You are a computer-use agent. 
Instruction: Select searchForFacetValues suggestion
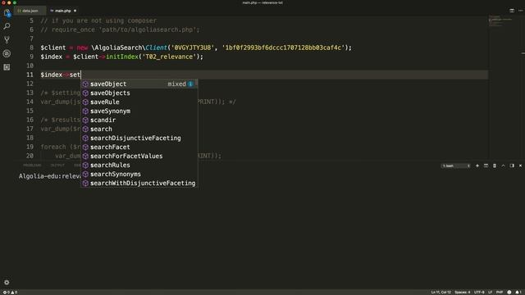tap(139, 157)
